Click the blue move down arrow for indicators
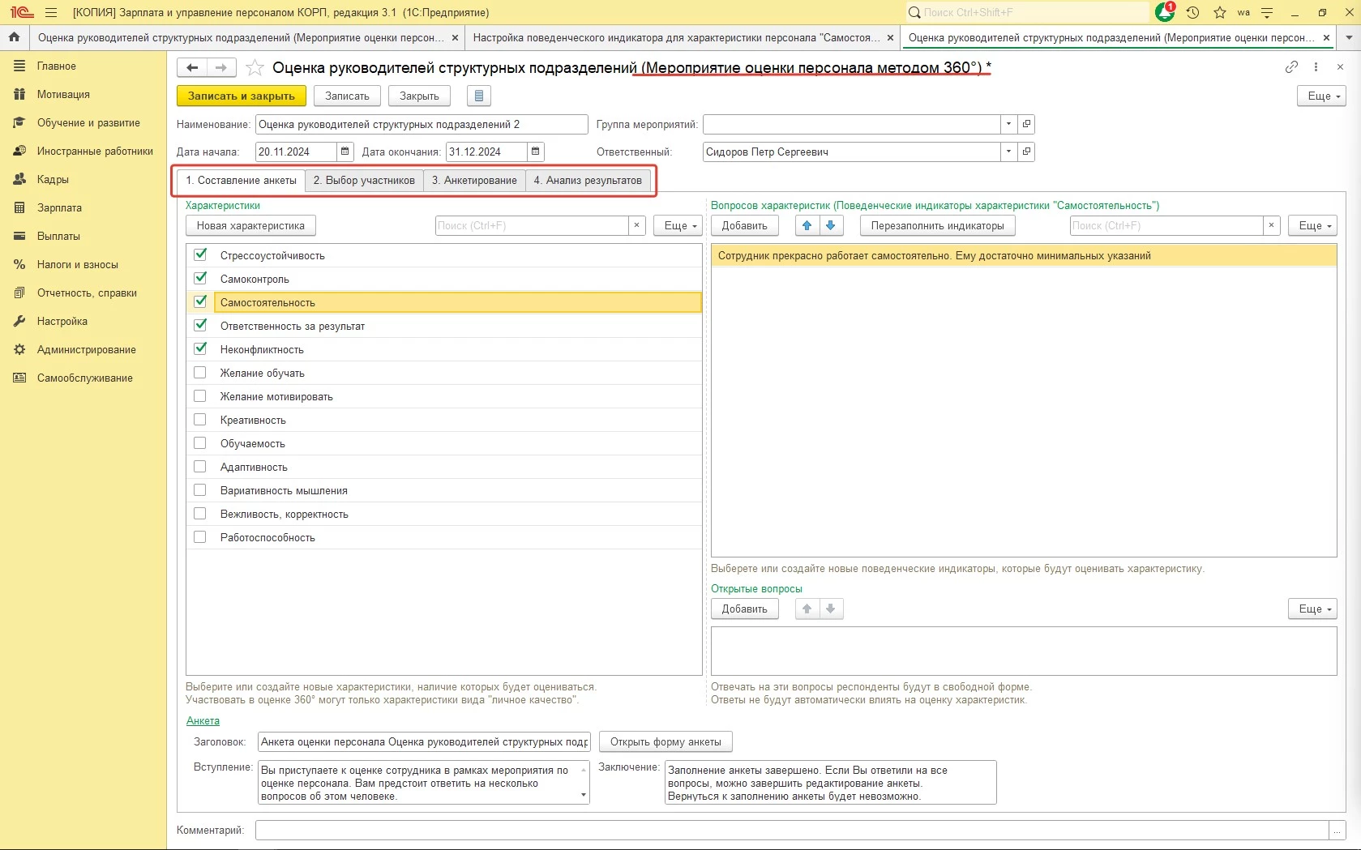 pyautogui.click(x=830, y=226)
